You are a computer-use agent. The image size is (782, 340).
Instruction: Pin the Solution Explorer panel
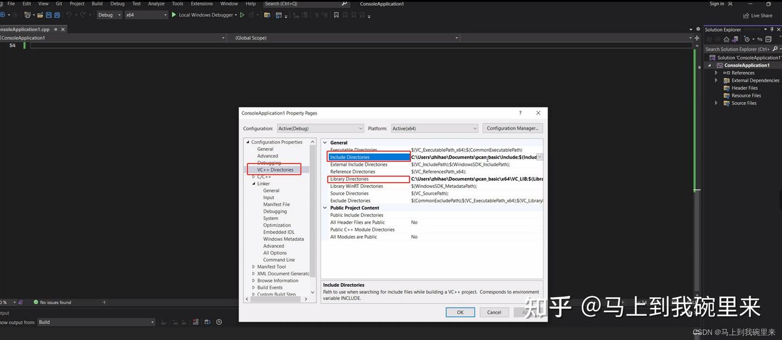click(x=772, y=29)
